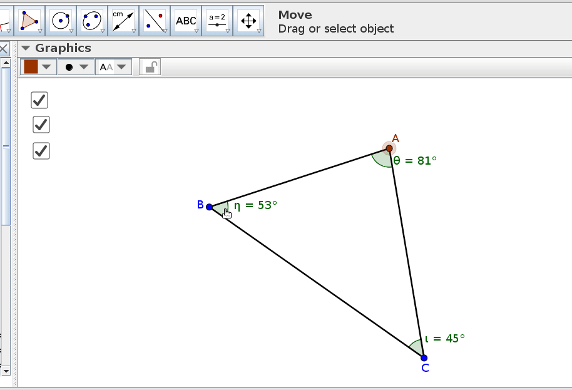The width and height of the screenshot is (572, 390).
Task: Click the green angle arc at vertex C
Action: (416, 347)
